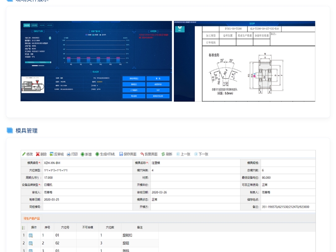
Task: Click the 删除 delete red X button
Action: click(x=41, y=154)
